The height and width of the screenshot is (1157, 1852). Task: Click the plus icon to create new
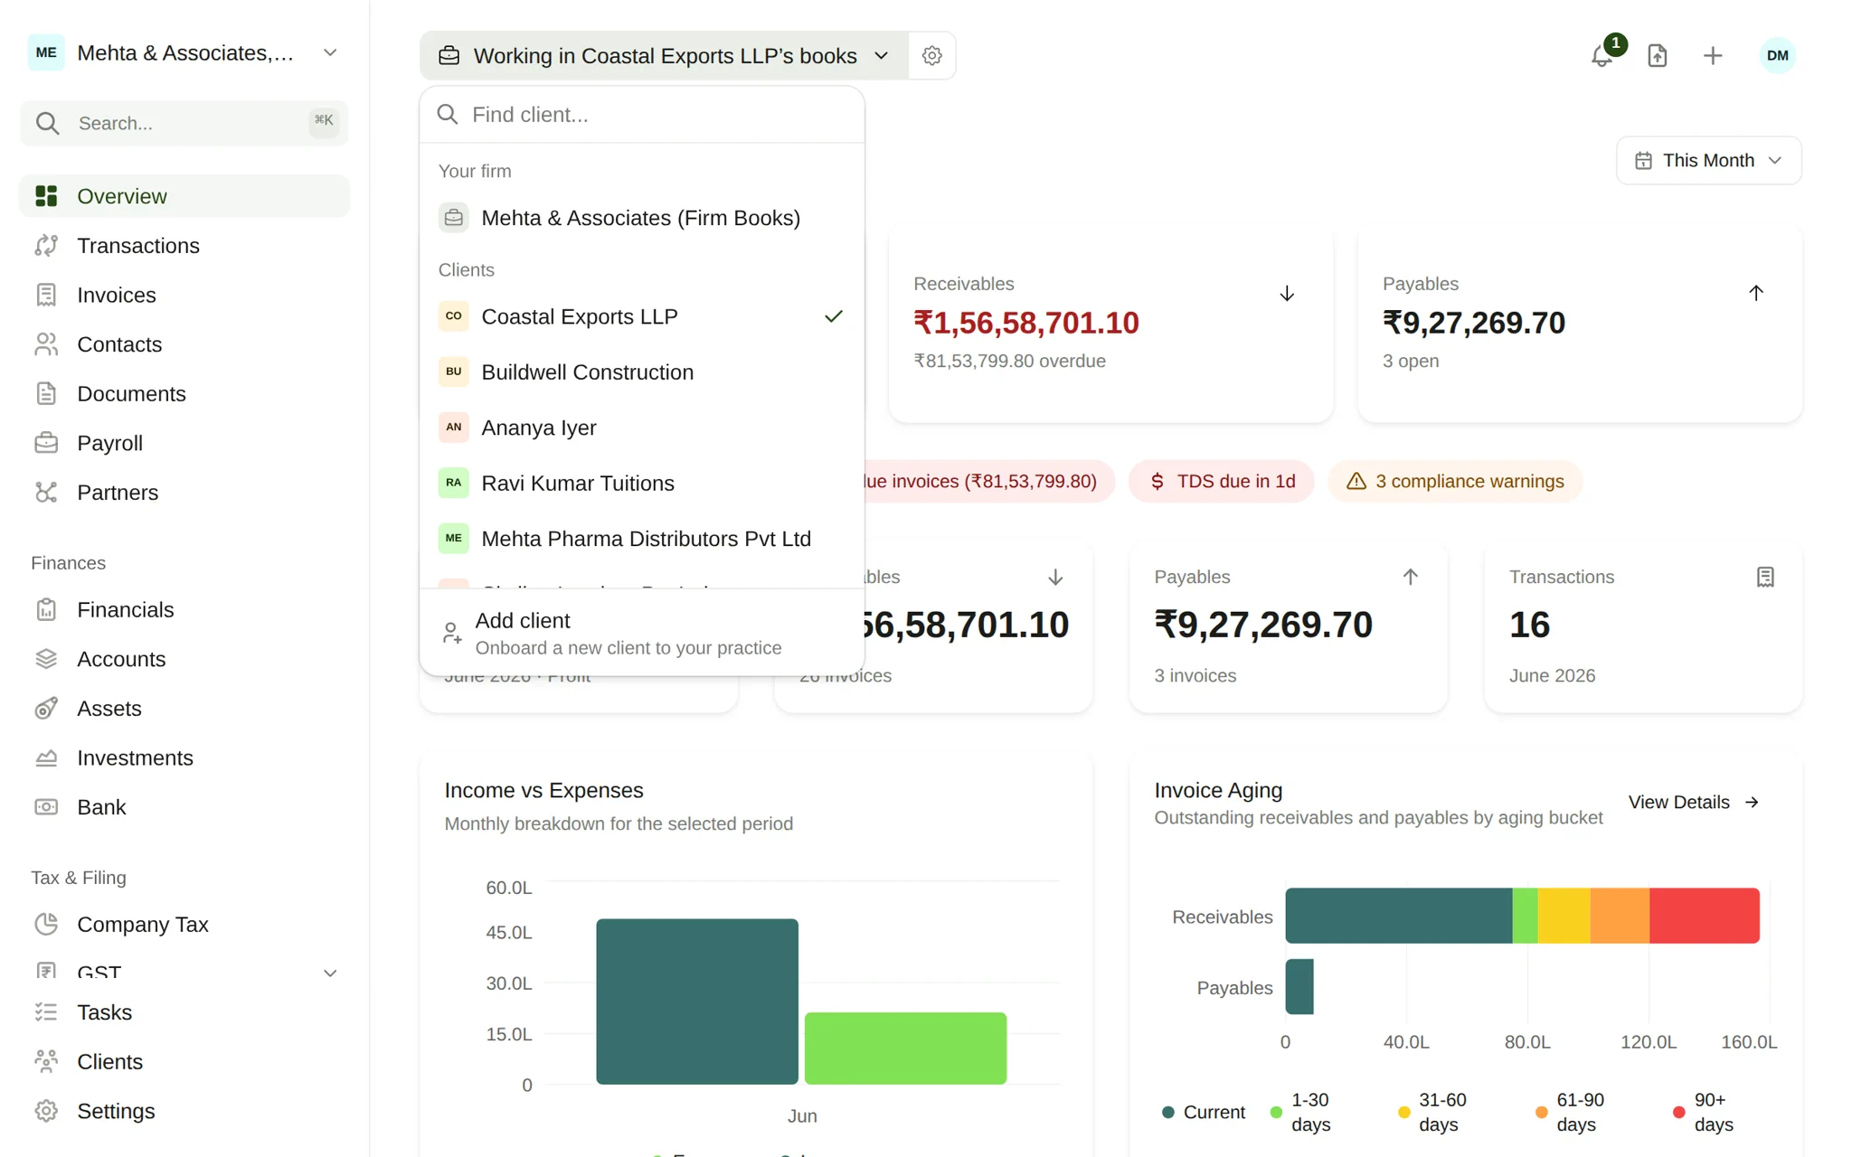1713,55
